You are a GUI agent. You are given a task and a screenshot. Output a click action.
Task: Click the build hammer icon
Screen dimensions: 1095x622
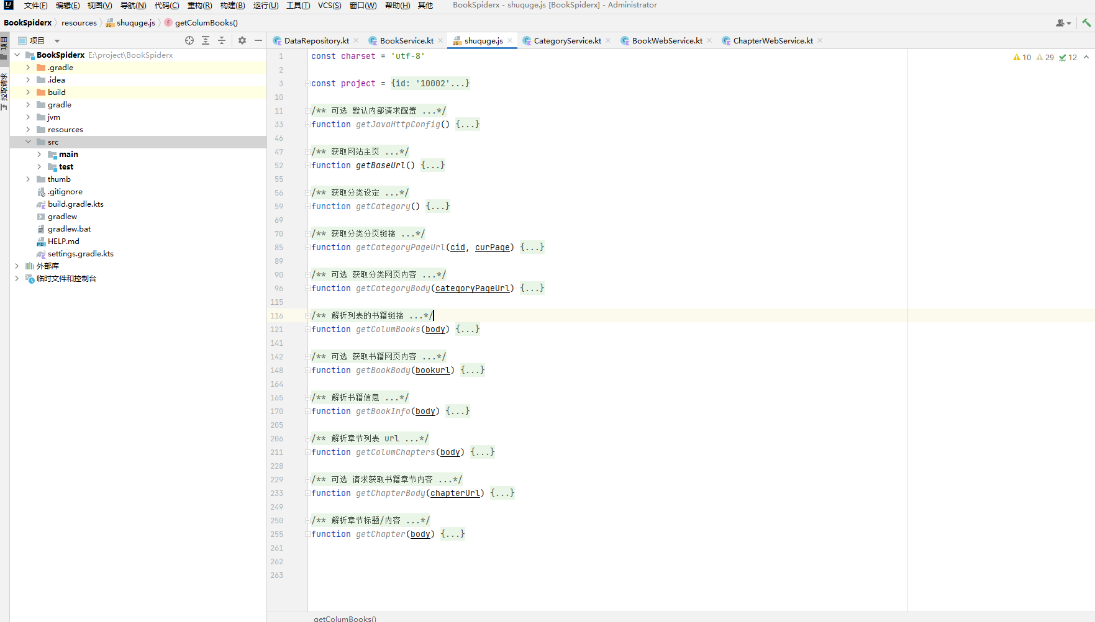1086,22
